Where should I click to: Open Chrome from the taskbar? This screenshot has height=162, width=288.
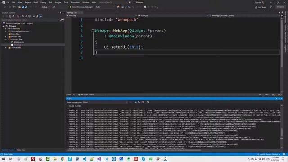(63, 159)
